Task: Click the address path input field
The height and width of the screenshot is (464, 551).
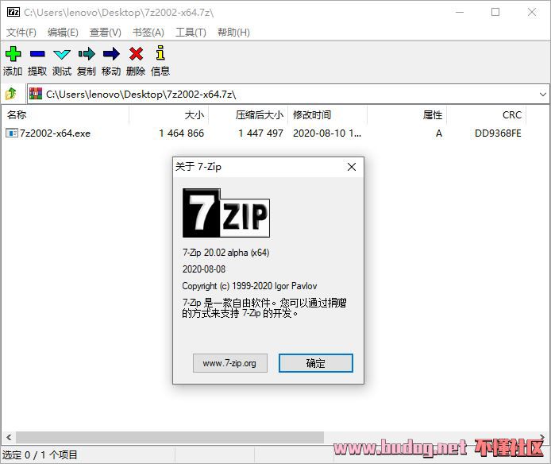Action: 288,95
